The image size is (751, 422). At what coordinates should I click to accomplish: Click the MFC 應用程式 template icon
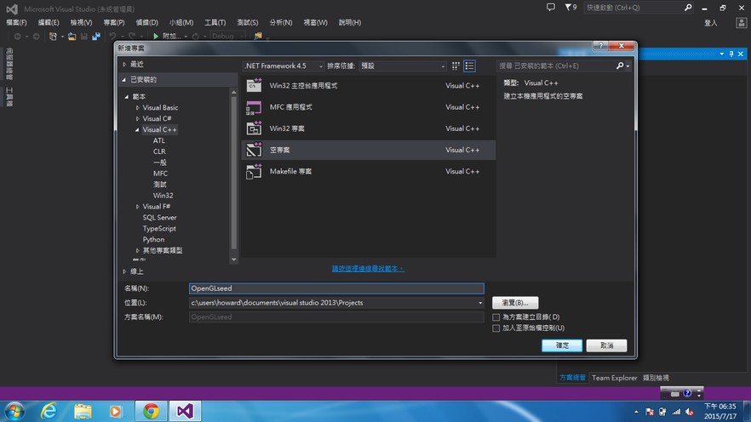tap(254, 107)
